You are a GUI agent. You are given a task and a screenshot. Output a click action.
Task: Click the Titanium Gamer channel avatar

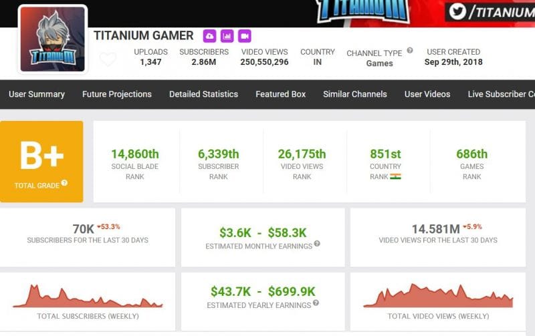(52, 39)
